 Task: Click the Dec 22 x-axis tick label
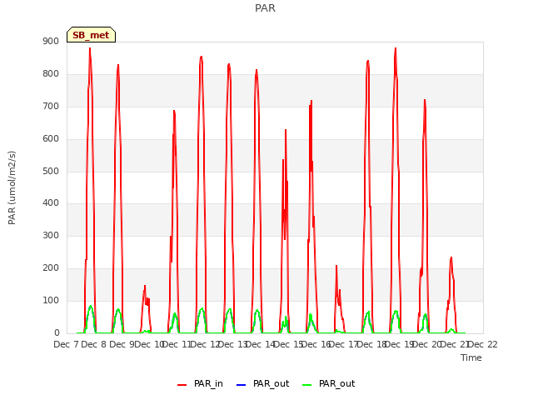[x=485, y=344]
